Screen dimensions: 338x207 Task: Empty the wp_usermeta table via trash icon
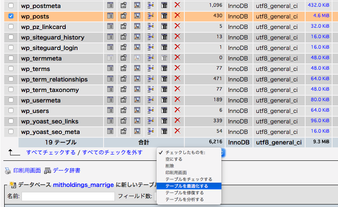tap(165, 100)
